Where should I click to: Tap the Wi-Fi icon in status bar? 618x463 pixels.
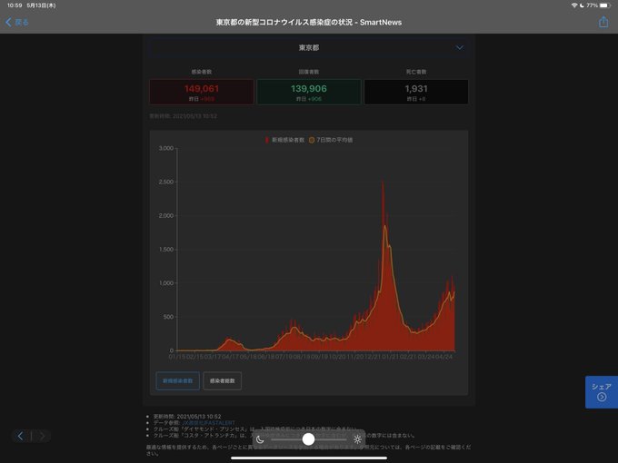(574, 5)
